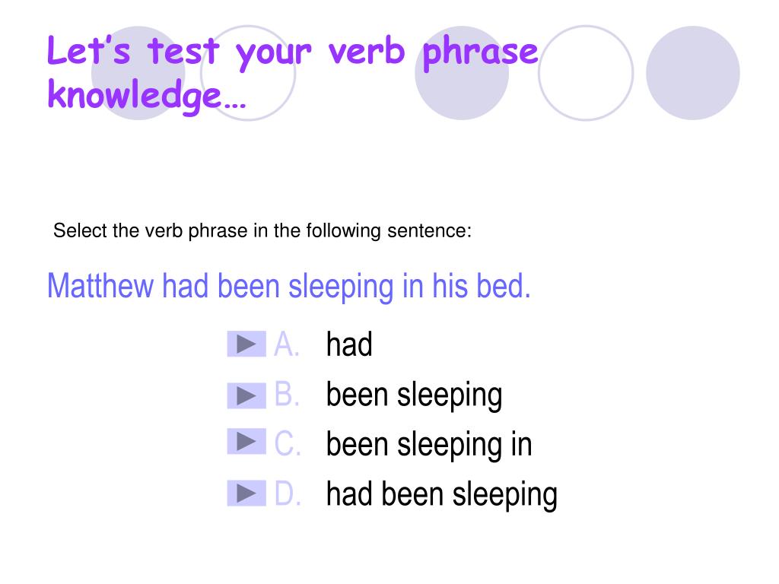Click the letter label C.

288,443
